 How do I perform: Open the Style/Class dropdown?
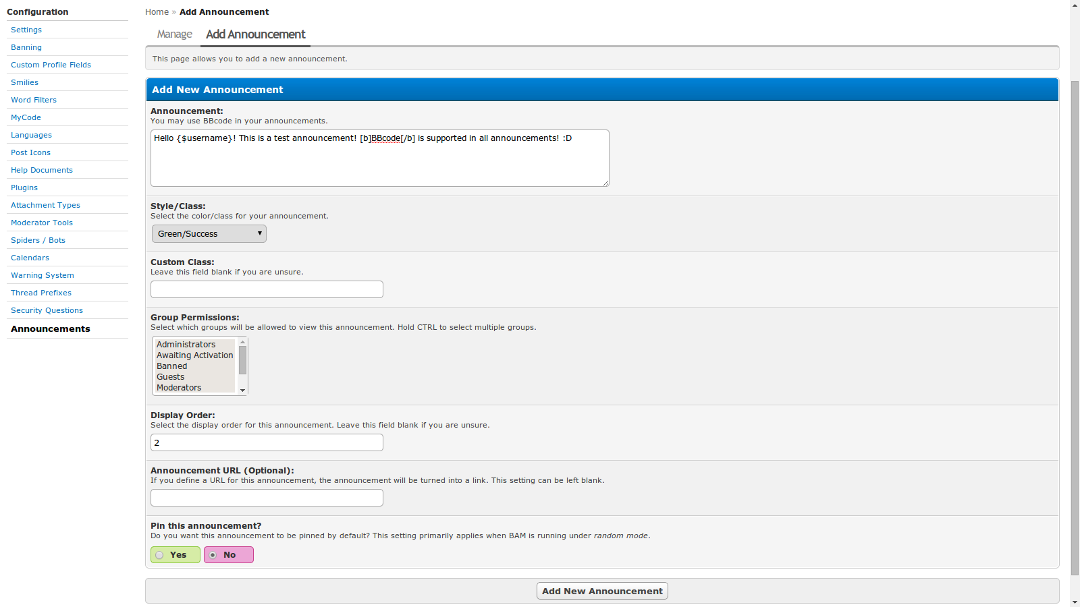209,234
